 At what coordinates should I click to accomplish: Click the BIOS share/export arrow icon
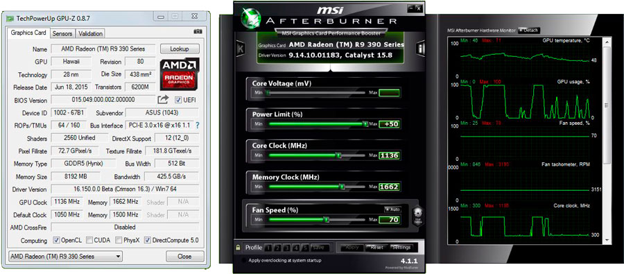click(163, 100)
